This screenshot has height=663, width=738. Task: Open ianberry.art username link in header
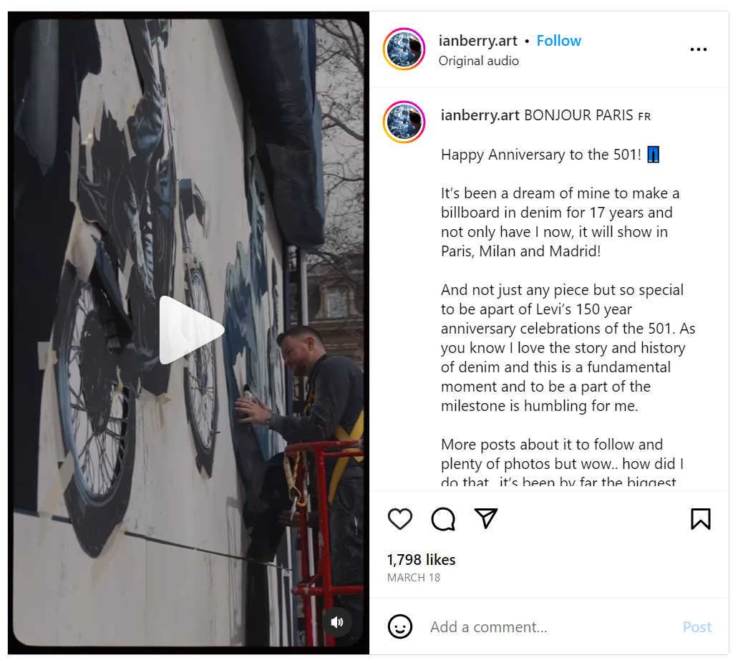pos(477,41)
